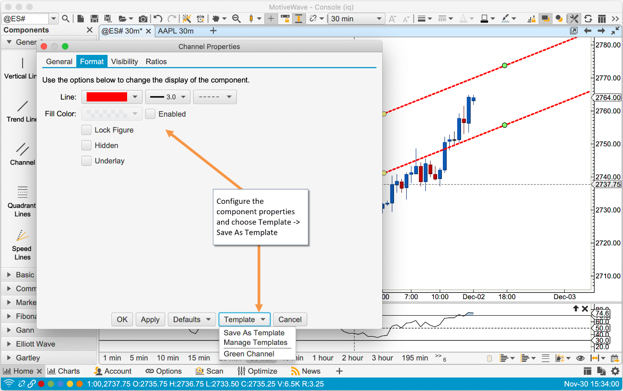Enable the Fill Color checkbox
This screenshot has height=391, width=623.
point(150,114)
